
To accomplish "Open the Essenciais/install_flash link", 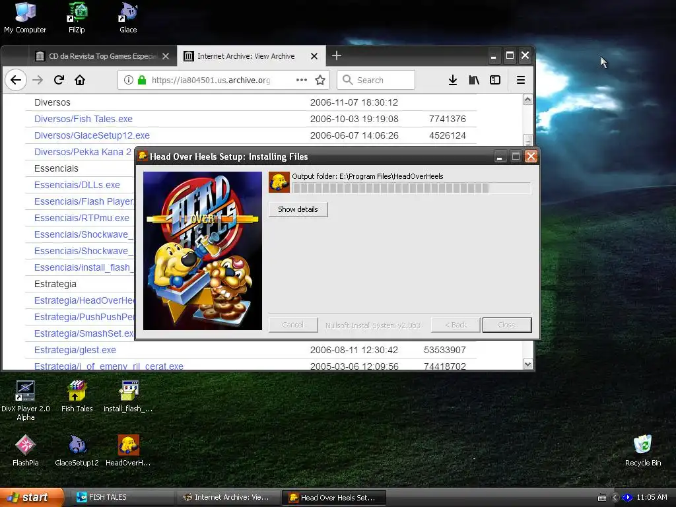I will pos(84,268).
